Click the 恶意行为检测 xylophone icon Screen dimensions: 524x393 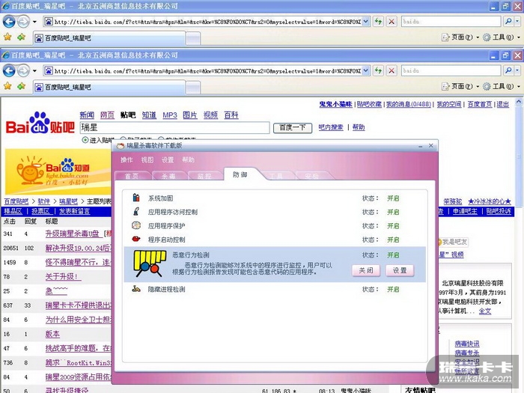click(x=150, y=264)
